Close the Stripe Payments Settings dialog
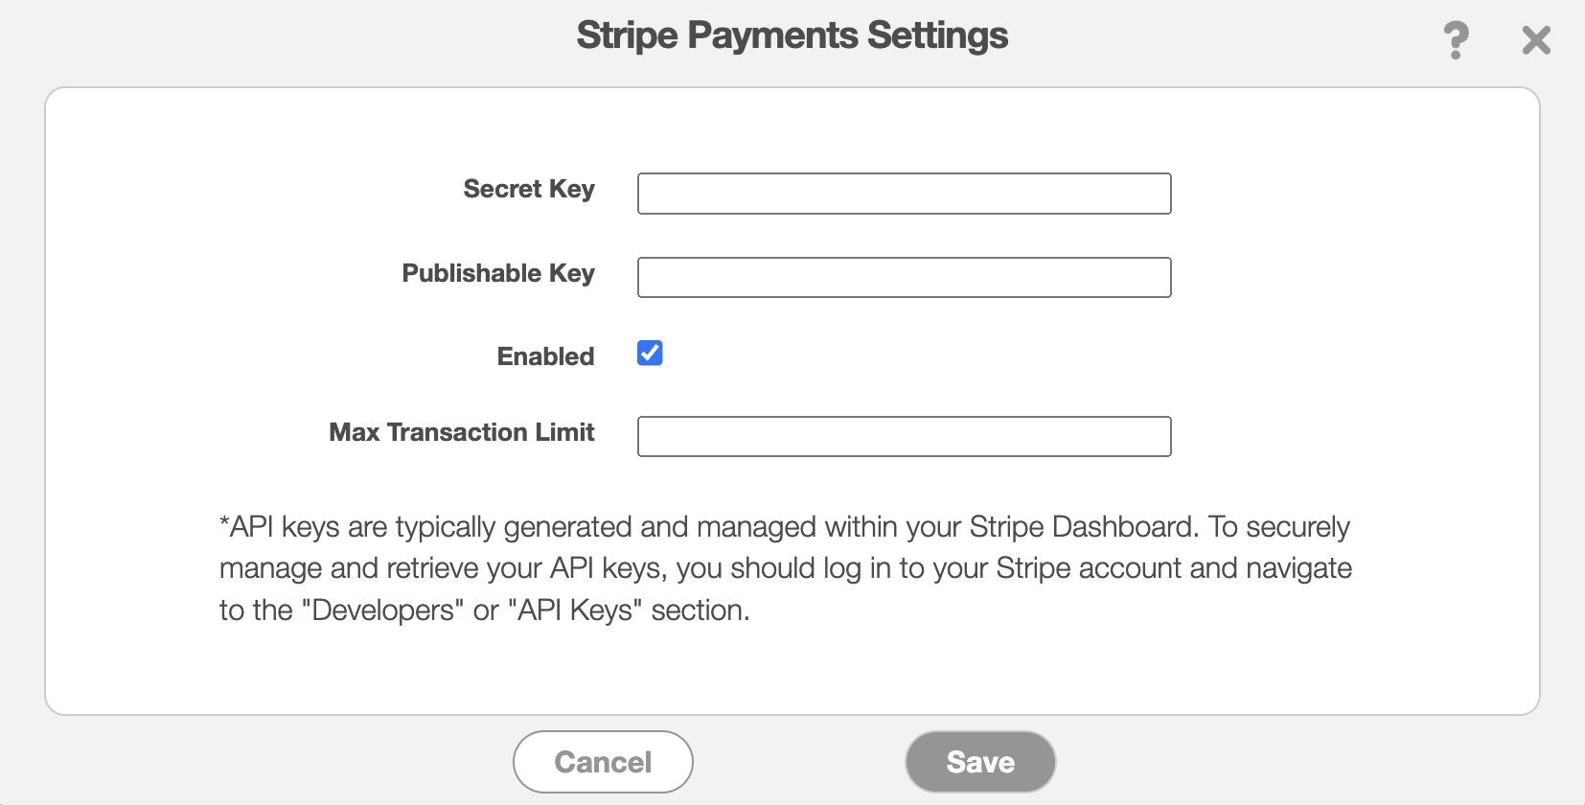The width and height of the screenshot is (1585, 805). pyautogui.click(x=1536, y=40)
